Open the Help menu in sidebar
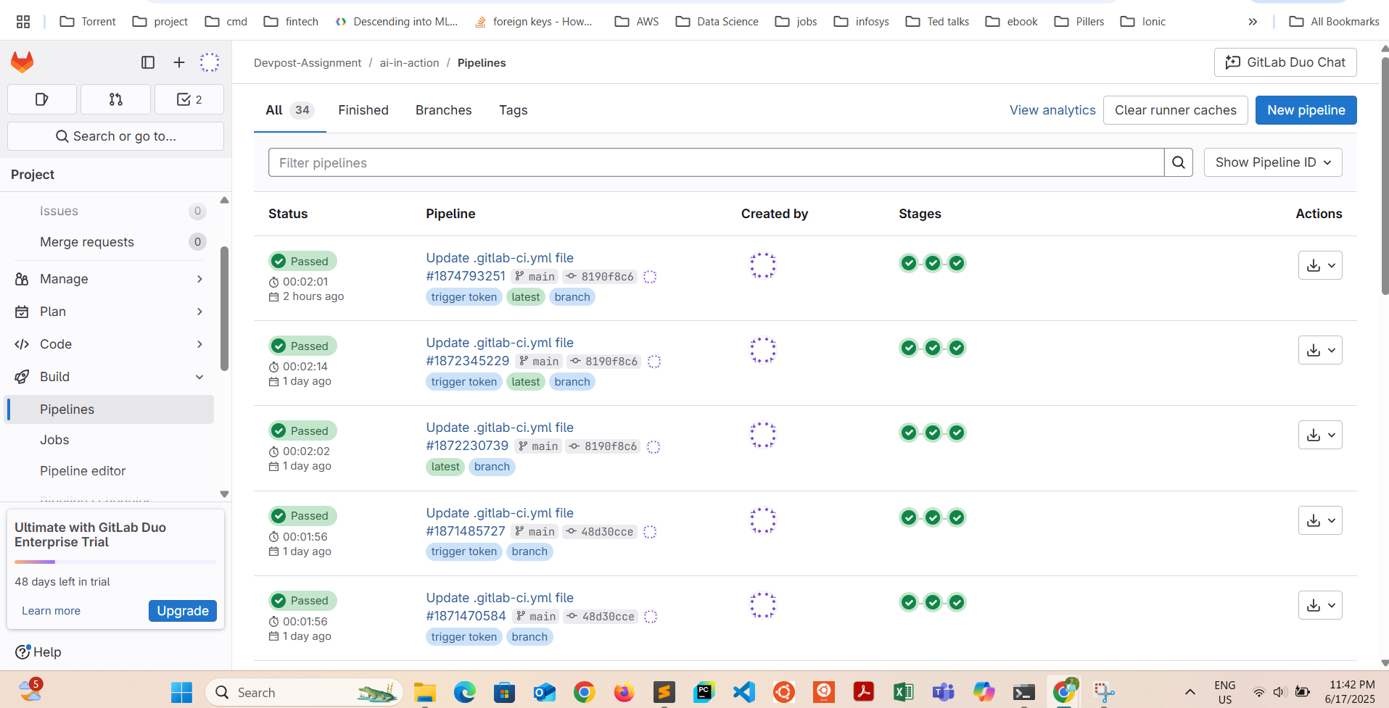Viewport: 1389px width, 708px height. (x=38, y=652)
